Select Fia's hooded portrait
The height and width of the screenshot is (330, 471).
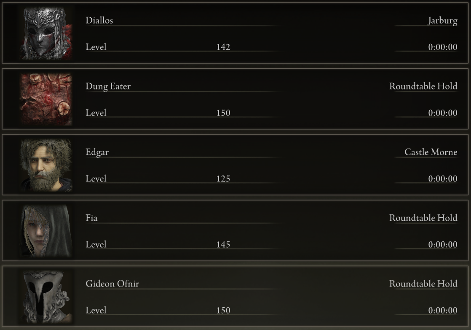(x=46, y=231)
